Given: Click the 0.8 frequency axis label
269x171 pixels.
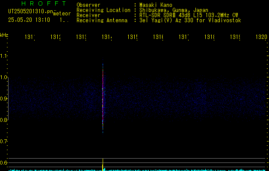Looking at the screenshot, I should click(x=4, y=120).
